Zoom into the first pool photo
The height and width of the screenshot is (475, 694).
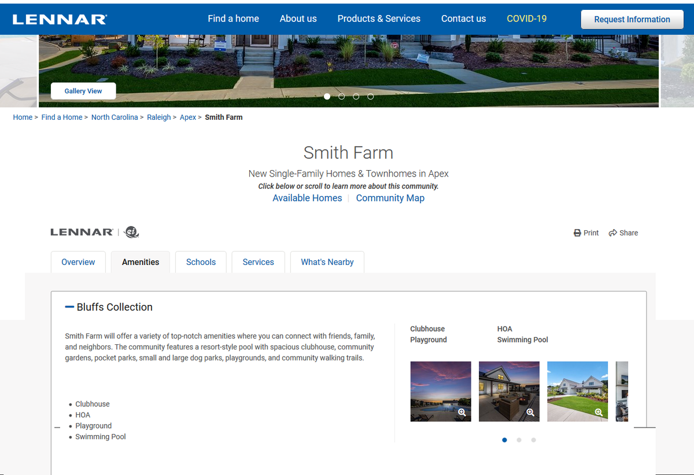(x=462, y=412)
